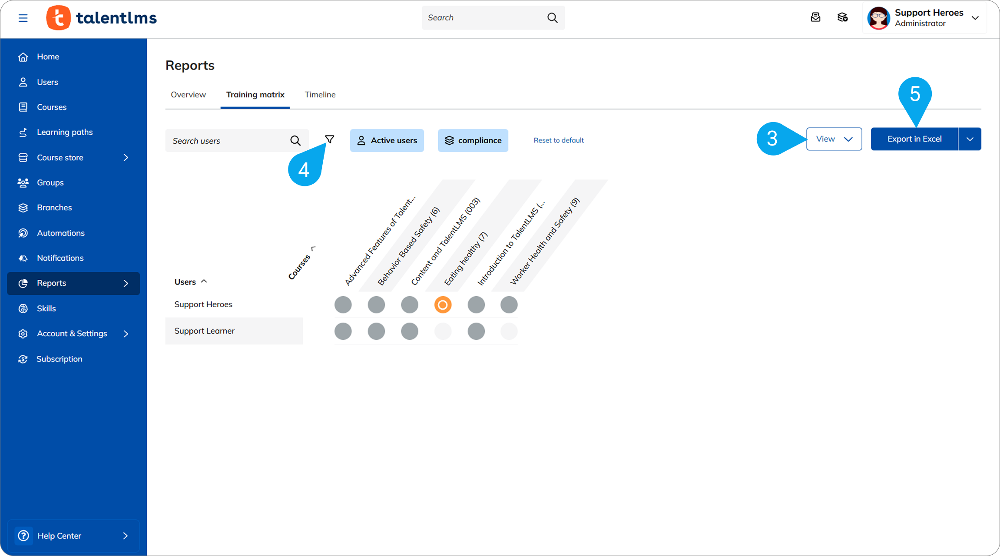Open the hamburger menu icon
This screenshot has height=556, width=1000.
23,18
